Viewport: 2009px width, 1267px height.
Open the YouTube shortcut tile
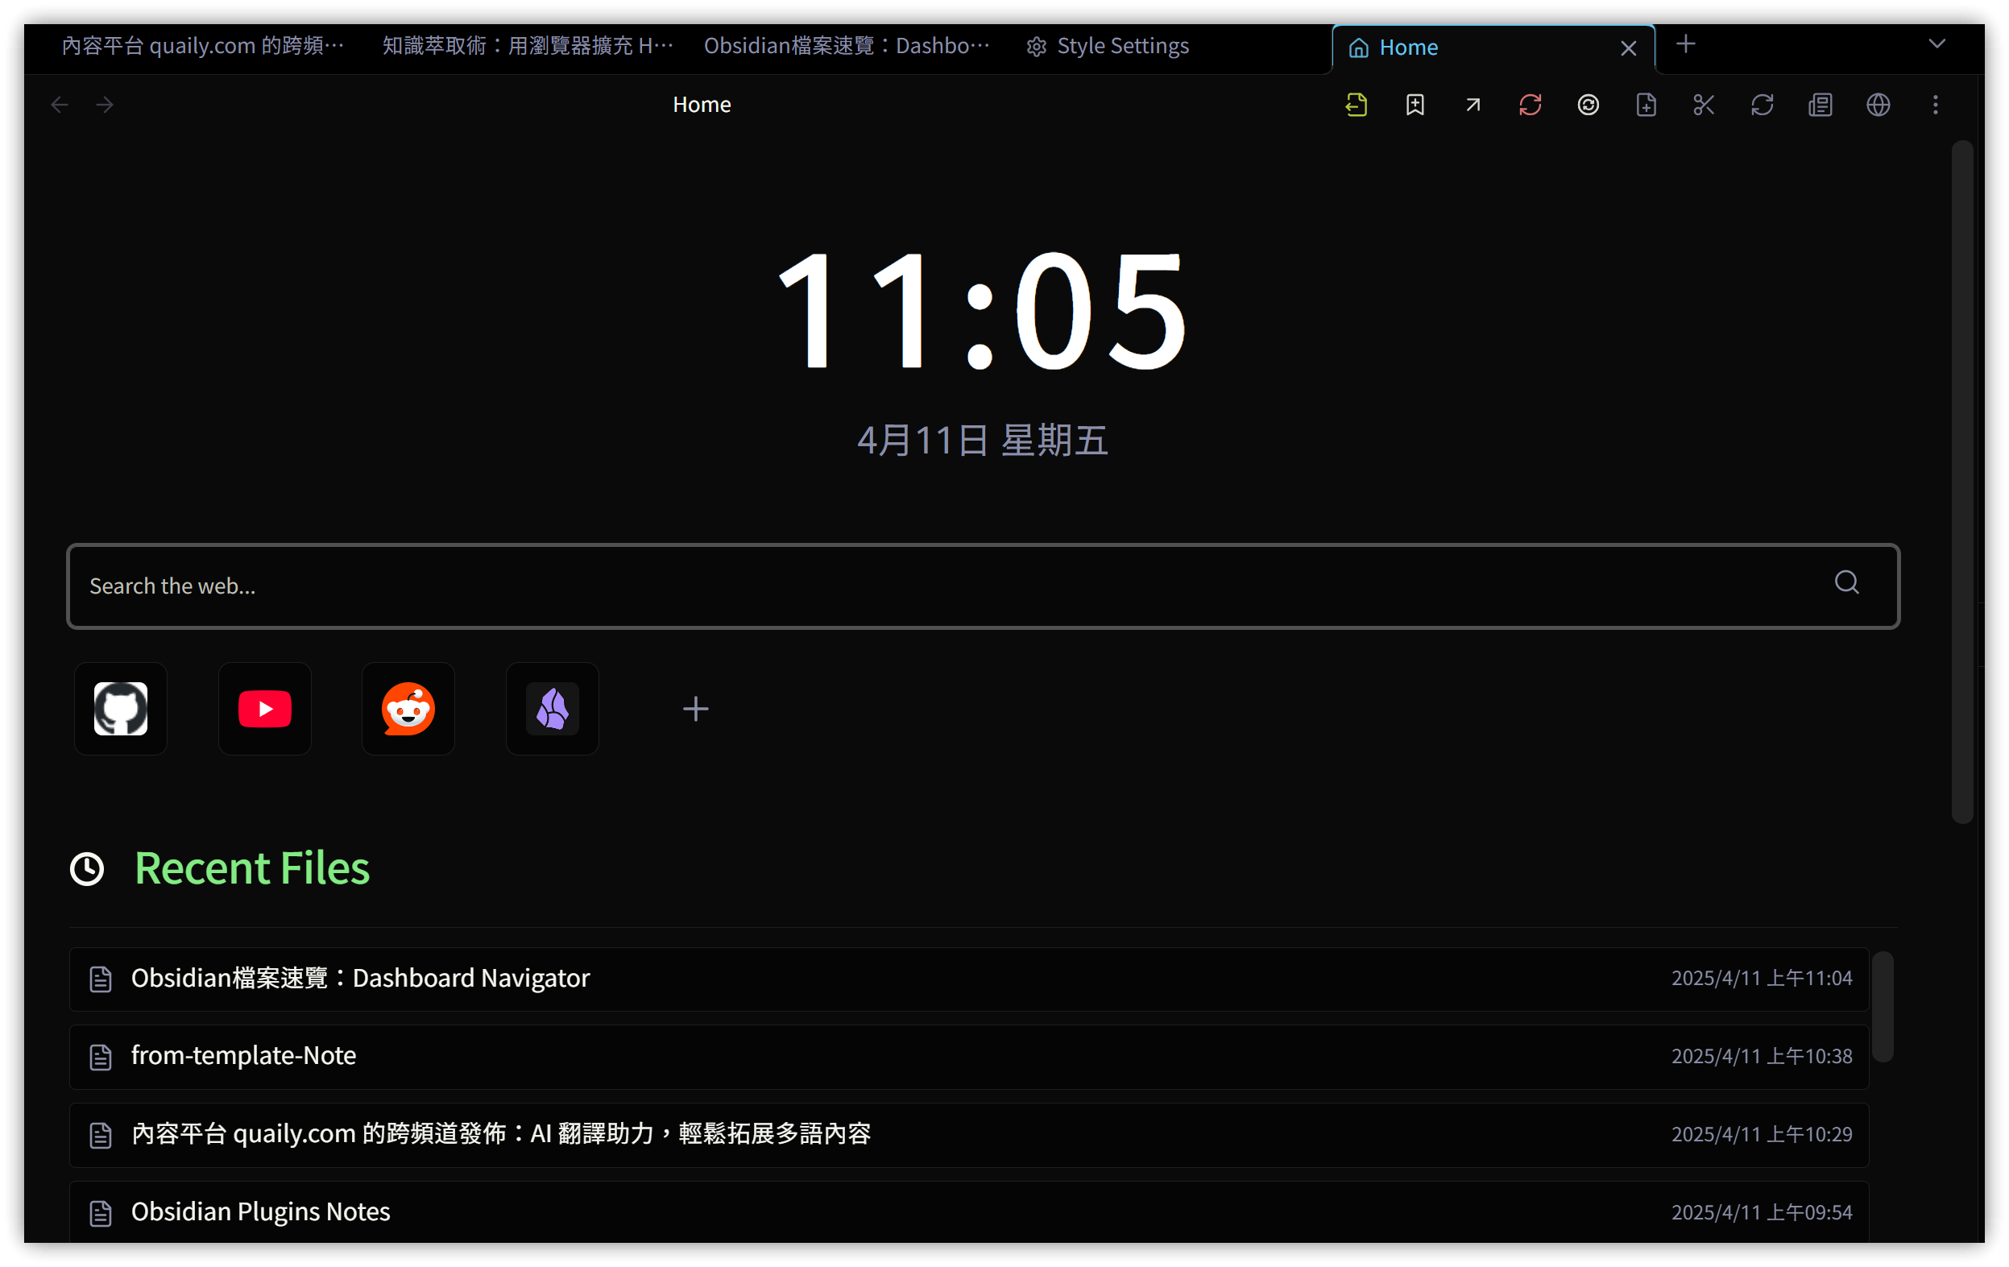click(x=264, y=709)
